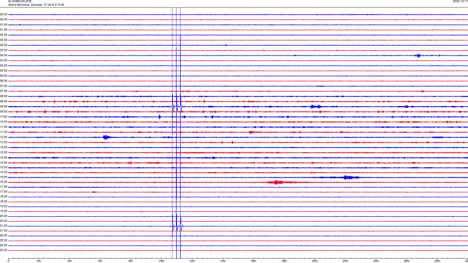
Task: Click the 0 tick on the minutes axis
Action: tap(8, 261)
